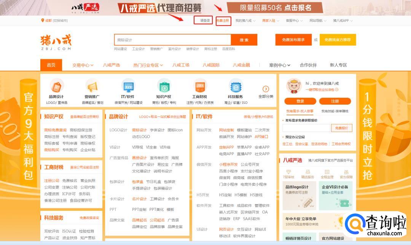Click the 工场会员特权 link

pyautogui.click(x=341, y=144)
